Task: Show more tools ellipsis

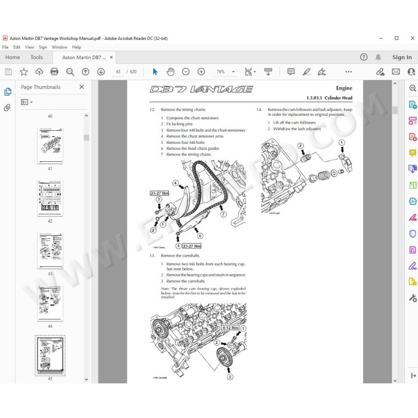Action: coord(348,72)
